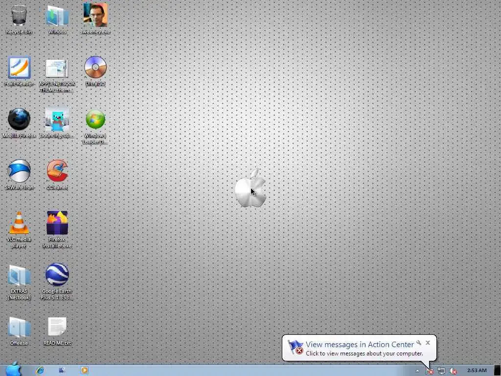Select the VLC media player icon
Image resolution: width=501 pixels, height=376 pixels.
point(19,230)
